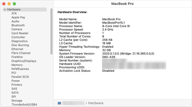Click the OS Loader Version 580~439 value

coord(109,57)
